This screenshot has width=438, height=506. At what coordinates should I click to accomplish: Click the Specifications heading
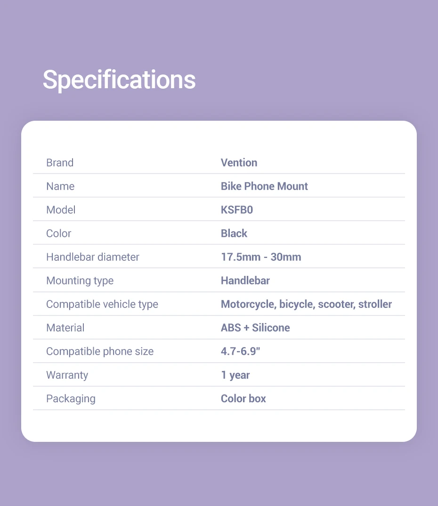tap(119, 80)
